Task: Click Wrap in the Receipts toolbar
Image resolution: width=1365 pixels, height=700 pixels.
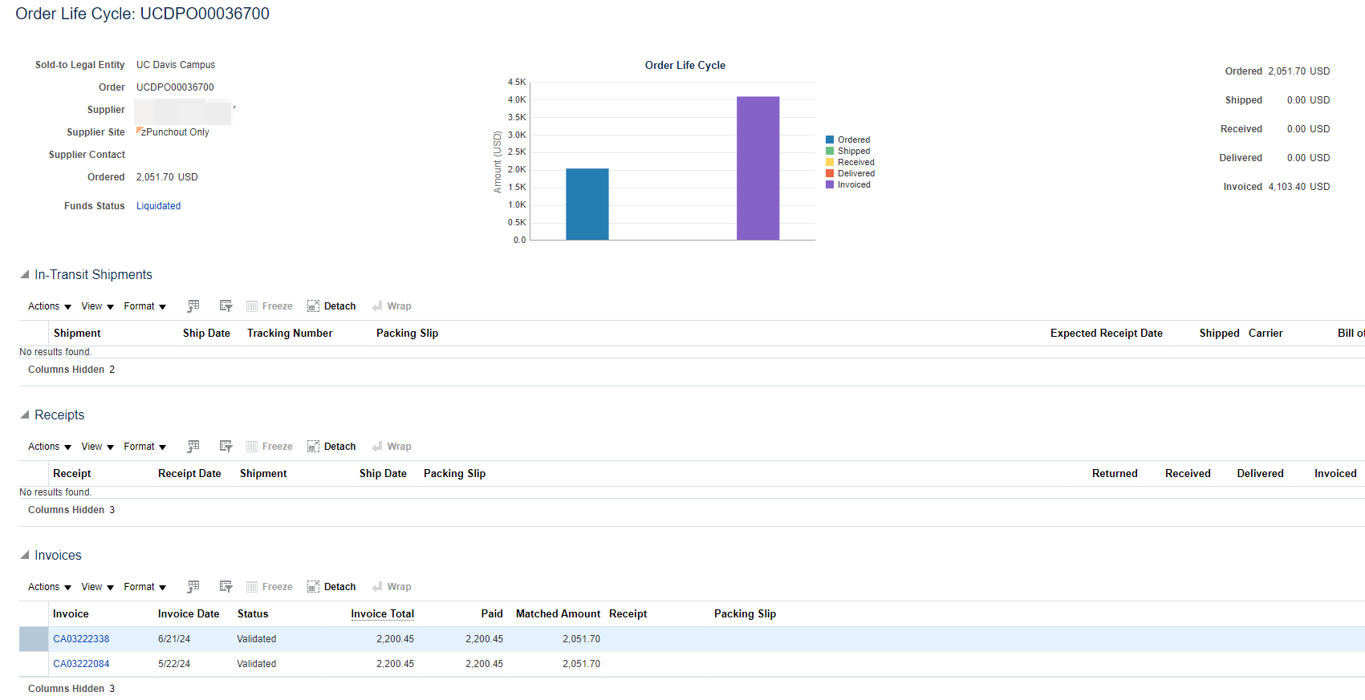Action: [392, 447]
